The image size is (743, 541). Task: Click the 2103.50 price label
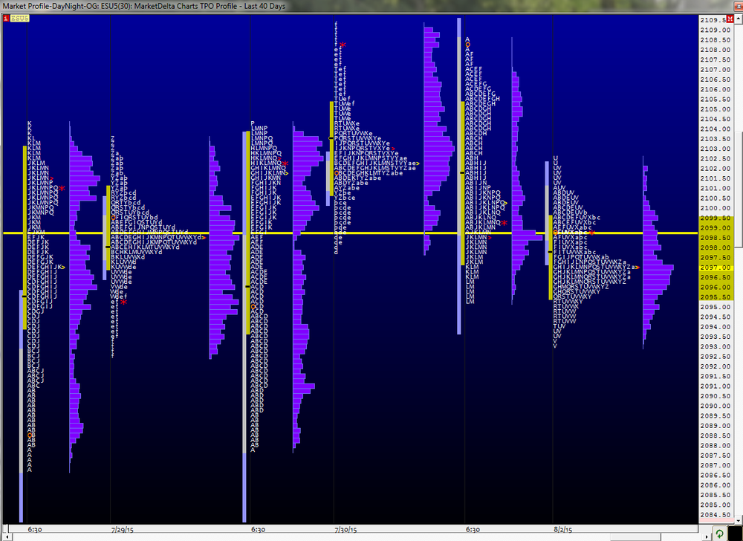[x=716, y=139]
